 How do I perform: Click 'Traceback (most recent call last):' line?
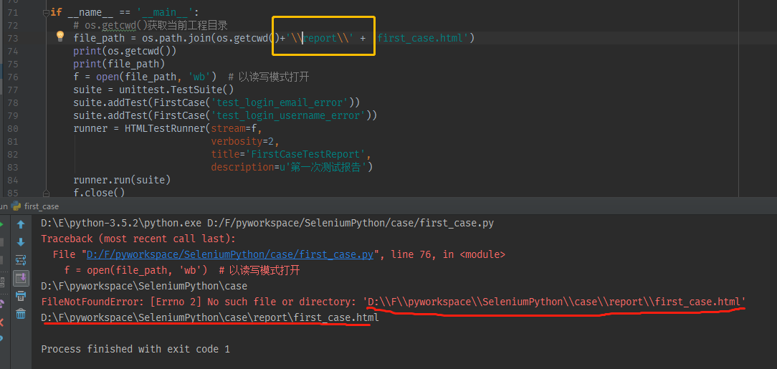[138, 239]
